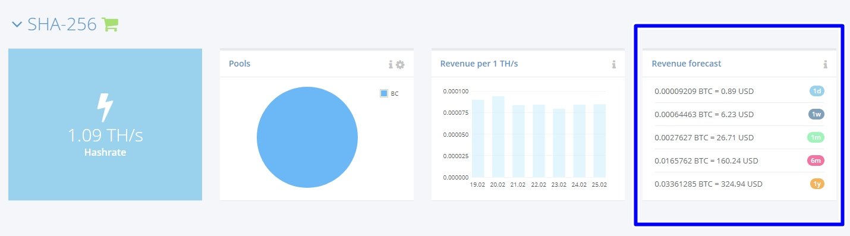Click the green shopping cart icon

110,24
